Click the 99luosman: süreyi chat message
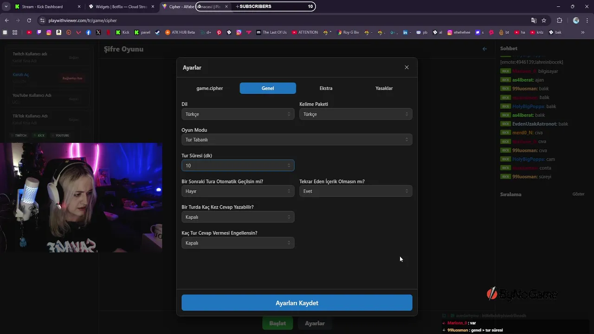Screen dimensions: 594x334 click(x=526, y=177)
